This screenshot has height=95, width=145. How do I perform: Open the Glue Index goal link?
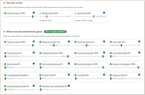pos(117,42)
